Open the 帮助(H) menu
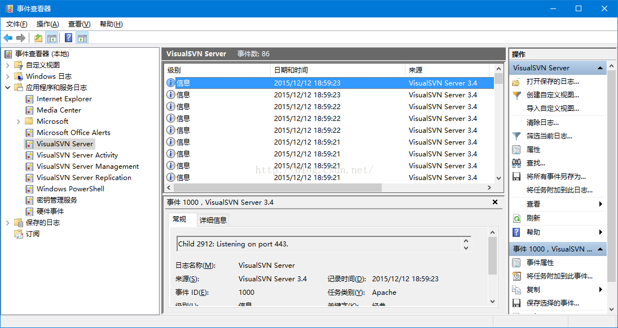 point(111,24)
